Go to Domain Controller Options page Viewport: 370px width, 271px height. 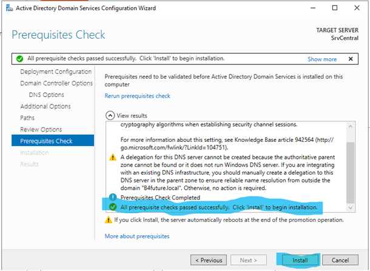(x=56, y=83)
